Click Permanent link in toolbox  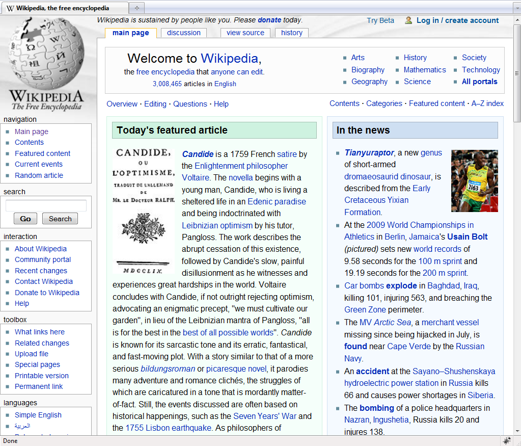tap(39, 386)
